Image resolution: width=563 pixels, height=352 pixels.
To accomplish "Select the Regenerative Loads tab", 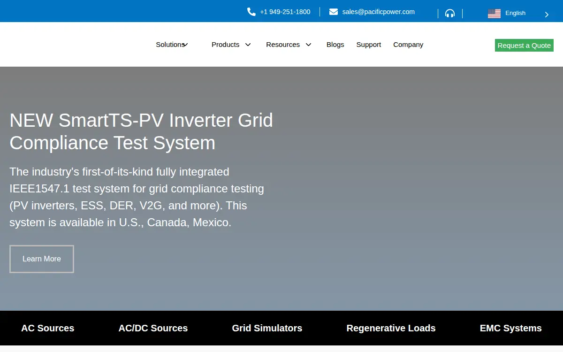I will pos(391,328).
